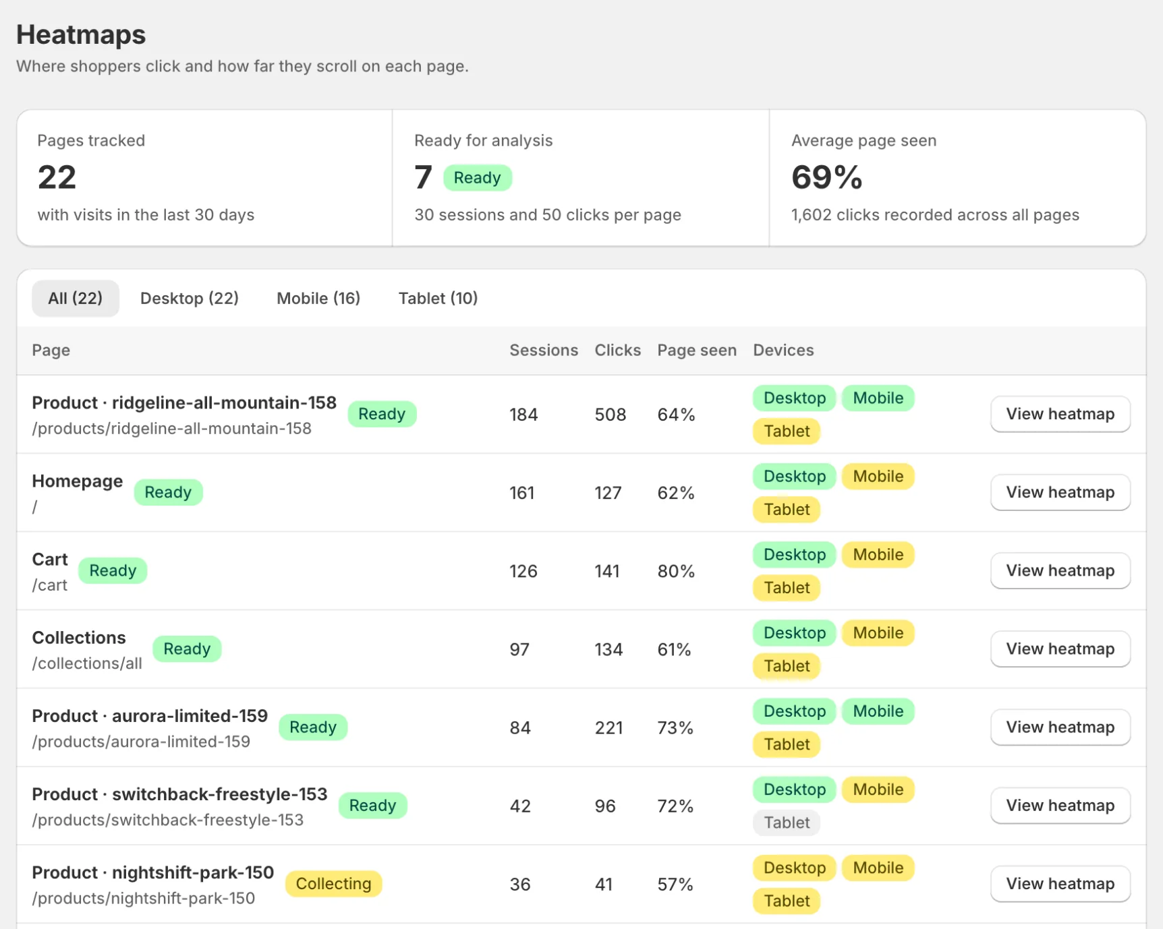Screen dimensions: 1163x929
Task: Click the 69% average page seen figure
Action: pos(827,177)
